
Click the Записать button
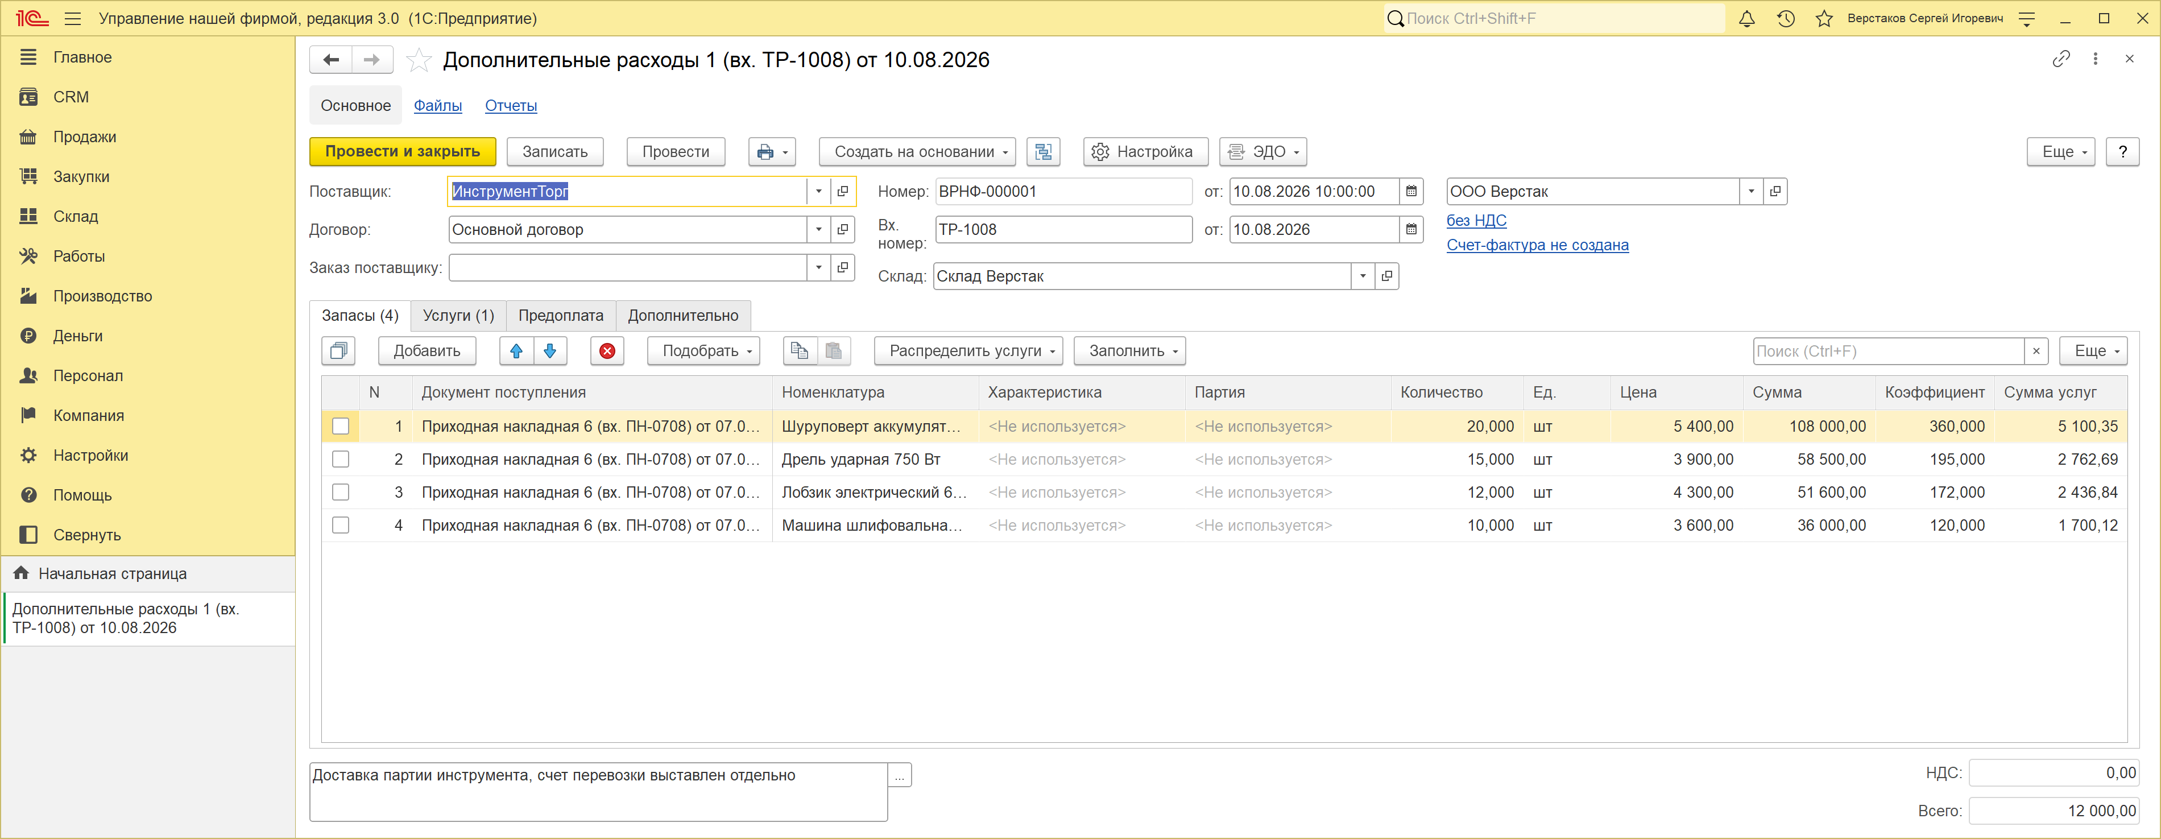point(556,152)
